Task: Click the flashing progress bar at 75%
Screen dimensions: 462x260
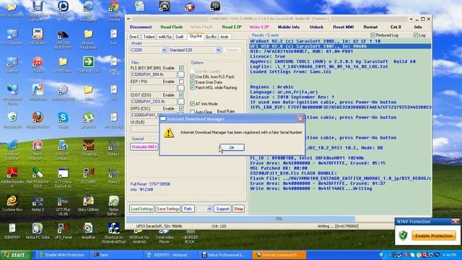Action: 279,219
